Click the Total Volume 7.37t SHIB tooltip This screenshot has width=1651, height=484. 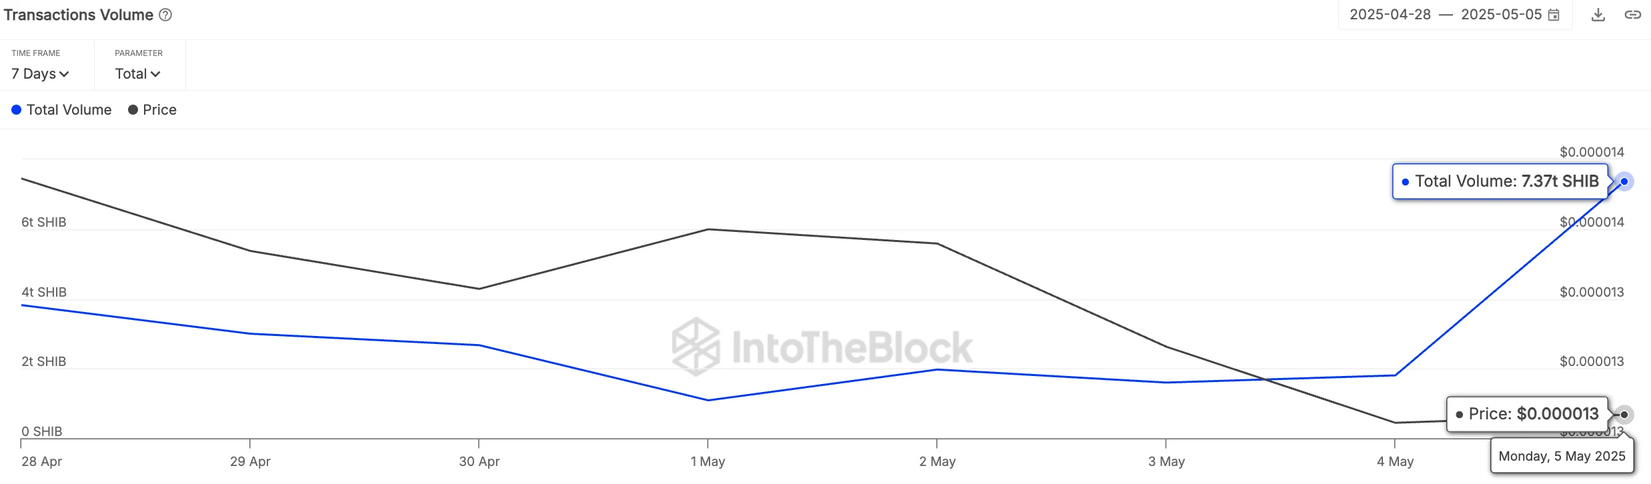click(1500, 181)
